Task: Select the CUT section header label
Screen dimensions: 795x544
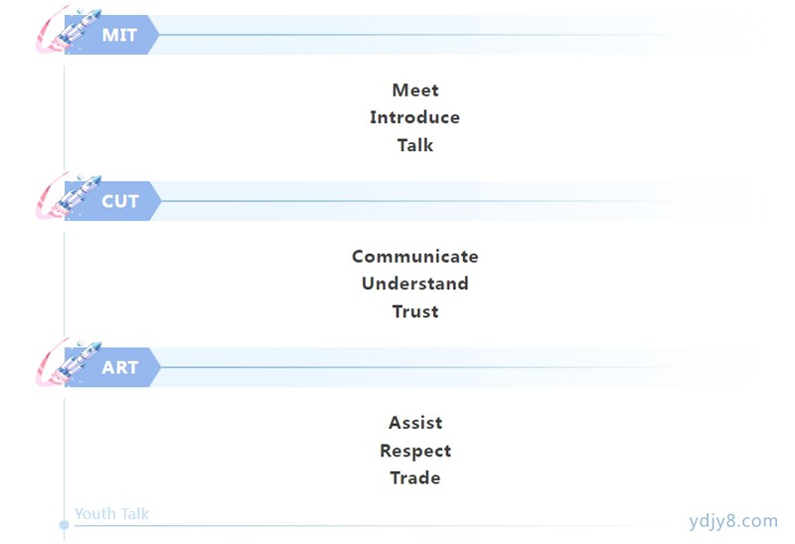Action: (120, 202)
